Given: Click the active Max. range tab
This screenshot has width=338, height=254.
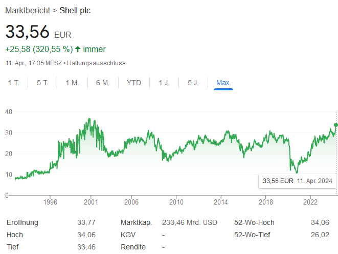Looking at the screenshot, I should tap(223, 83).
